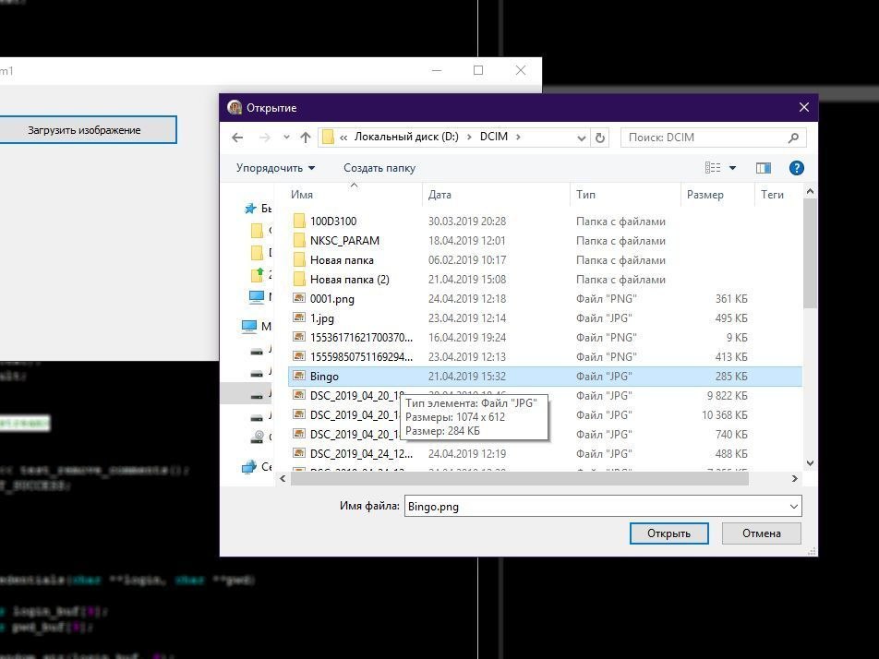Click the date 21.04.2019 15:32 of Bingo
This screenshot has width=879, height=659.
(467, 377)
